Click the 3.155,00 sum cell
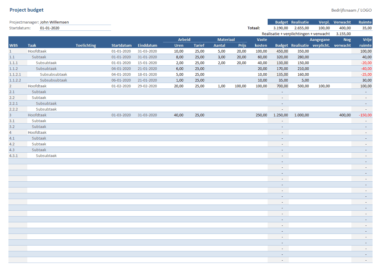 (343, 34)
